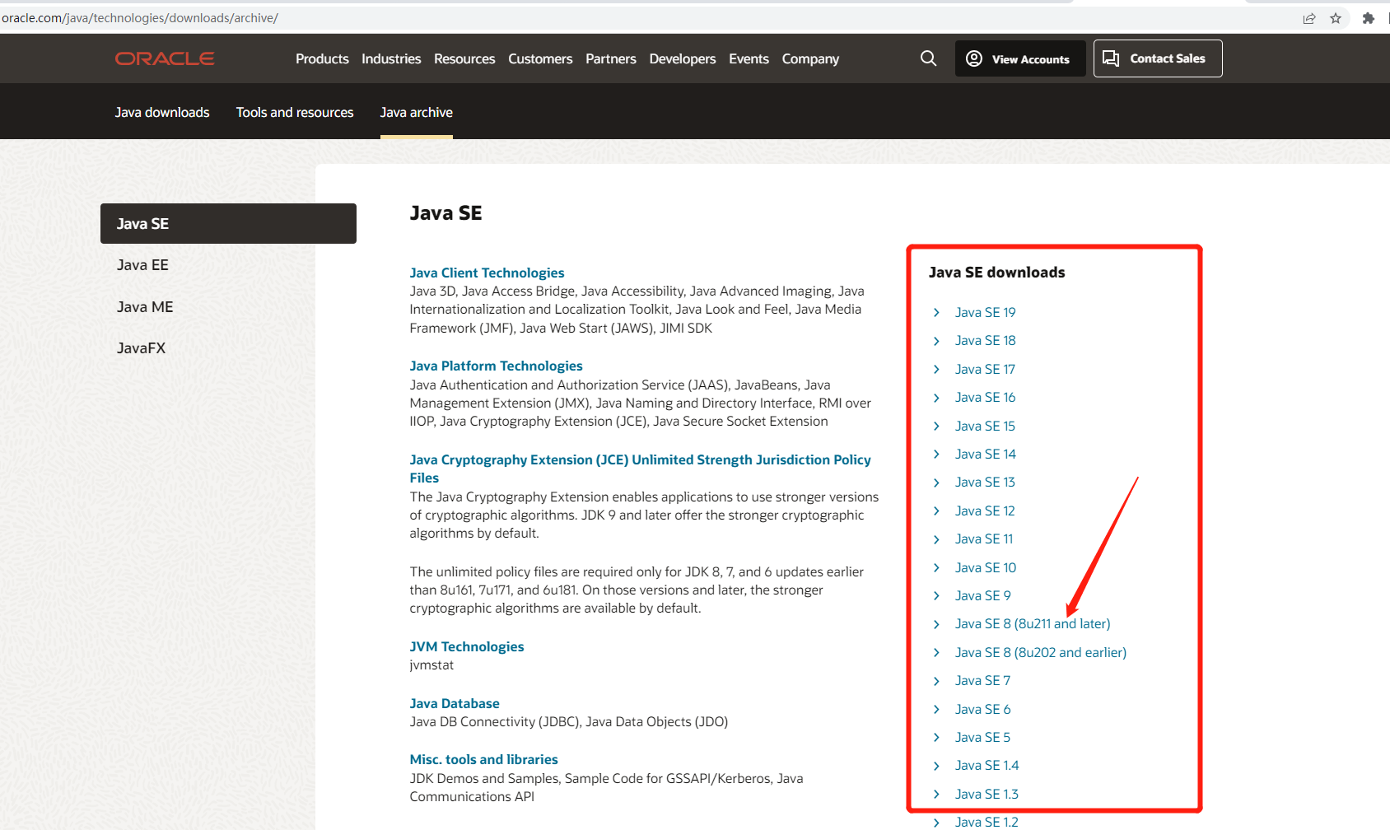
Task: Click the chevron beside Java SE 18
Action: coord(936,341)
